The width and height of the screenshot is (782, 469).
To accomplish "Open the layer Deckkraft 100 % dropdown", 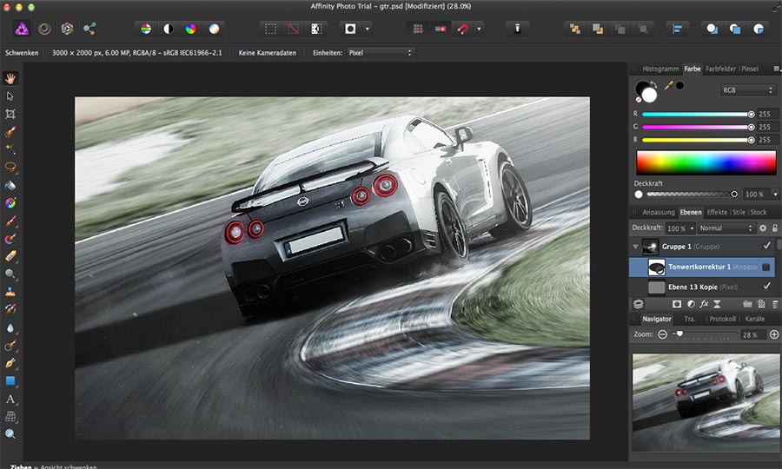I will [692, 228].
